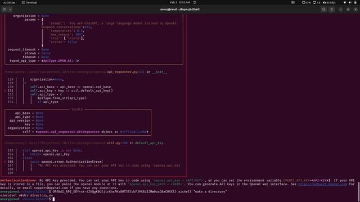Click 'util.py' file reference in traceback
Screen dimensions: 360x202
point(114,143)
